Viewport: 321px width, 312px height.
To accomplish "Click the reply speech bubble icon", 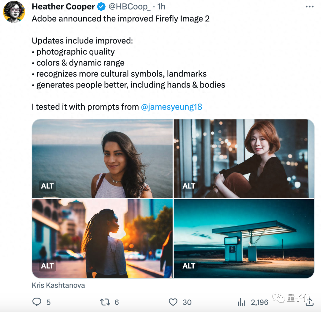I will click(x=37, y=302).
